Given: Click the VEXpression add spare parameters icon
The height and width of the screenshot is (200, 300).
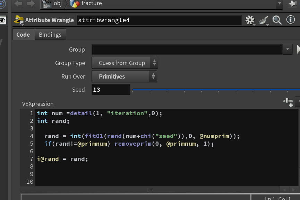Looking at the screenshot, I should 288,102.
